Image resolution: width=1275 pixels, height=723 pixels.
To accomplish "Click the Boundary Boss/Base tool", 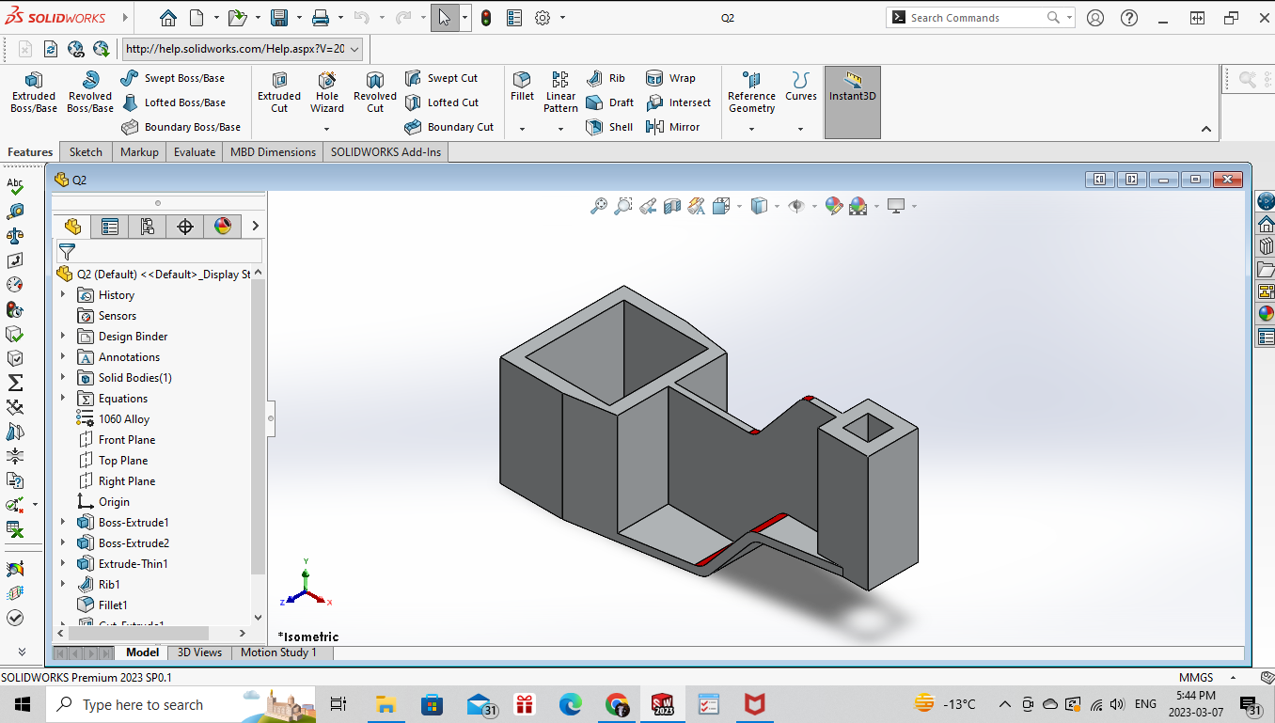I will (x=181, y=127).
